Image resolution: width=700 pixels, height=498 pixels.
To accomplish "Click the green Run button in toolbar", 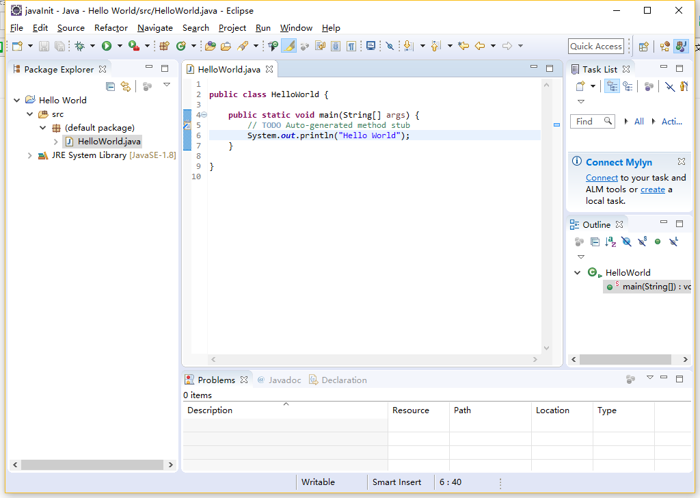I will pos(107,46).
